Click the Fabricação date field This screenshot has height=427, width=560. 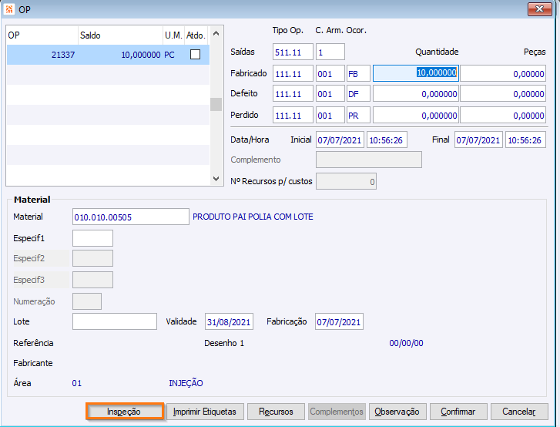(x=339, y=321)
